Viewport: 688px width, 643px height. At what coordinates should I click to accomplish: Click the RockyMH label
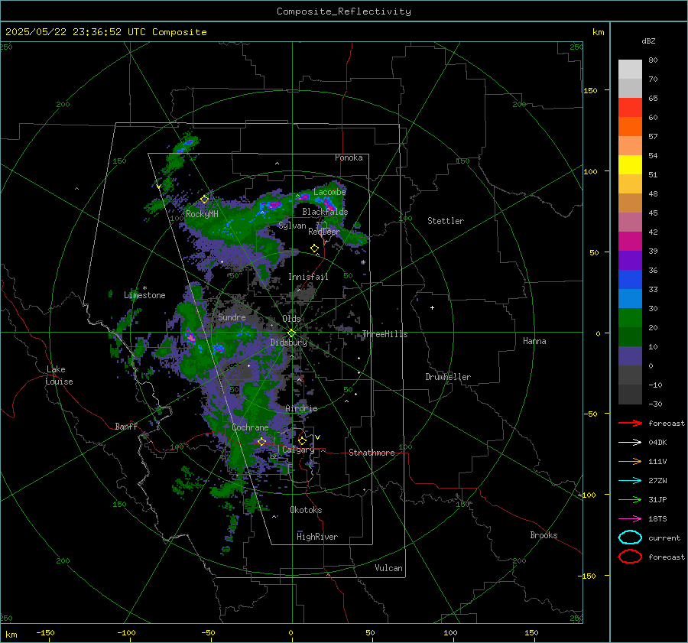click(202, 214)
